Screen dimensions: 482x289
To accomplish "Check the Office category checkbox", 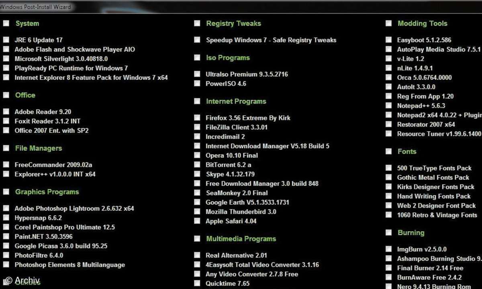I will [x=6, y=95].
